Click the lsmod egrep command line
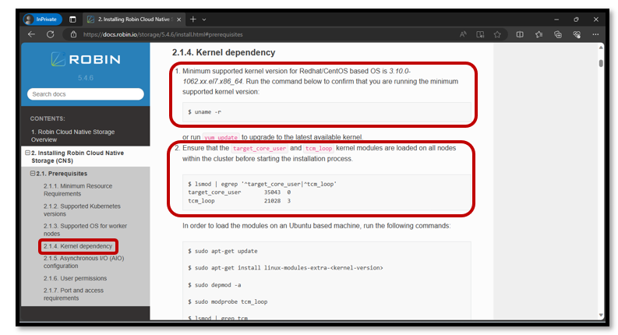Image resolution: width=618 pixels, height=335 pixels. pyautogui.click(x=262, y=184)
